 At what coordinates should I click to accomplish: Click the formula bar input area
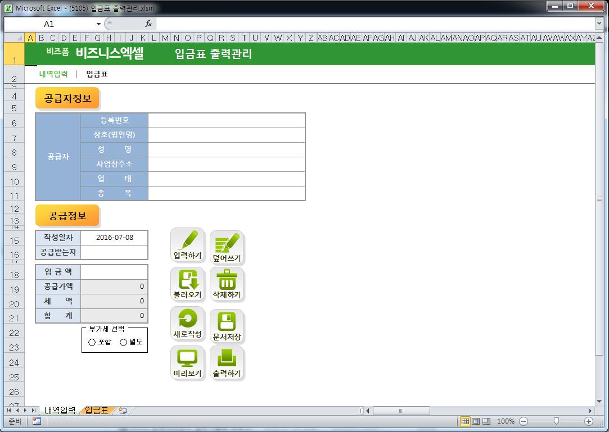(x=375, y=24)
